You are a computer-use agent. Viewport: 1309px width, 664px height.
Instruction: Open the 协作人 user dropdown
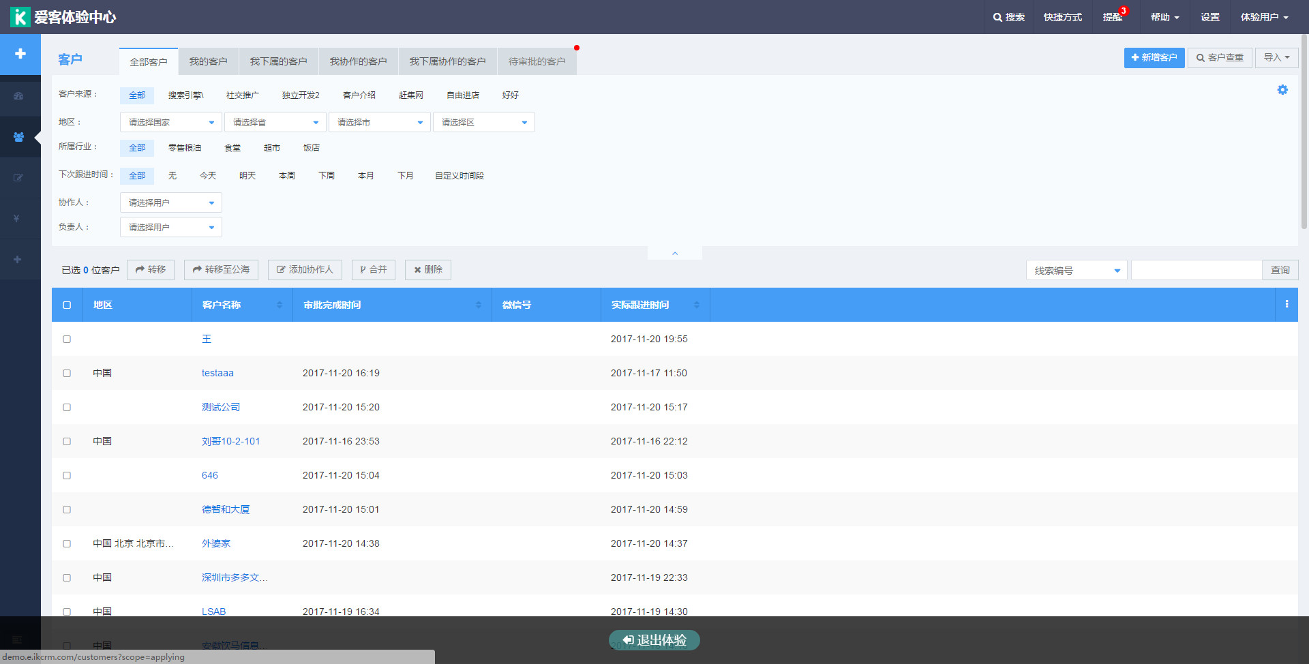point(171,202)
